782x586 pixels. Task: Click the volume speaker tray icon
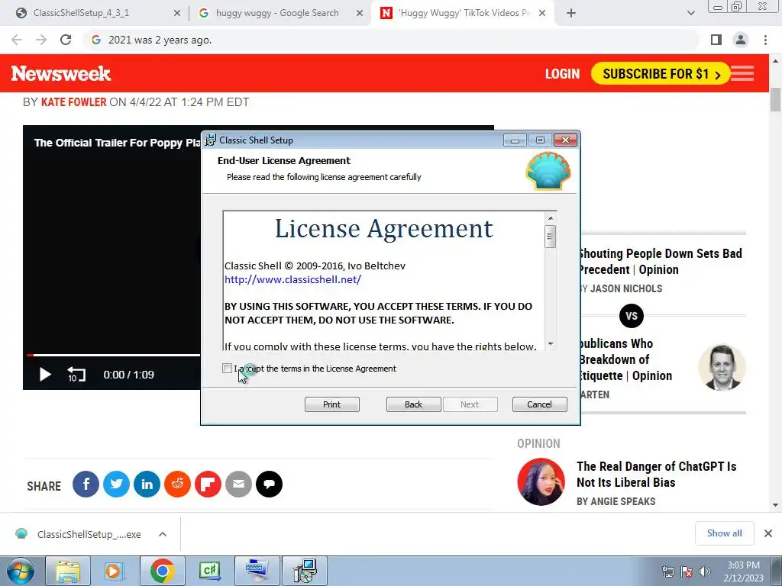(x=704, y=571)
